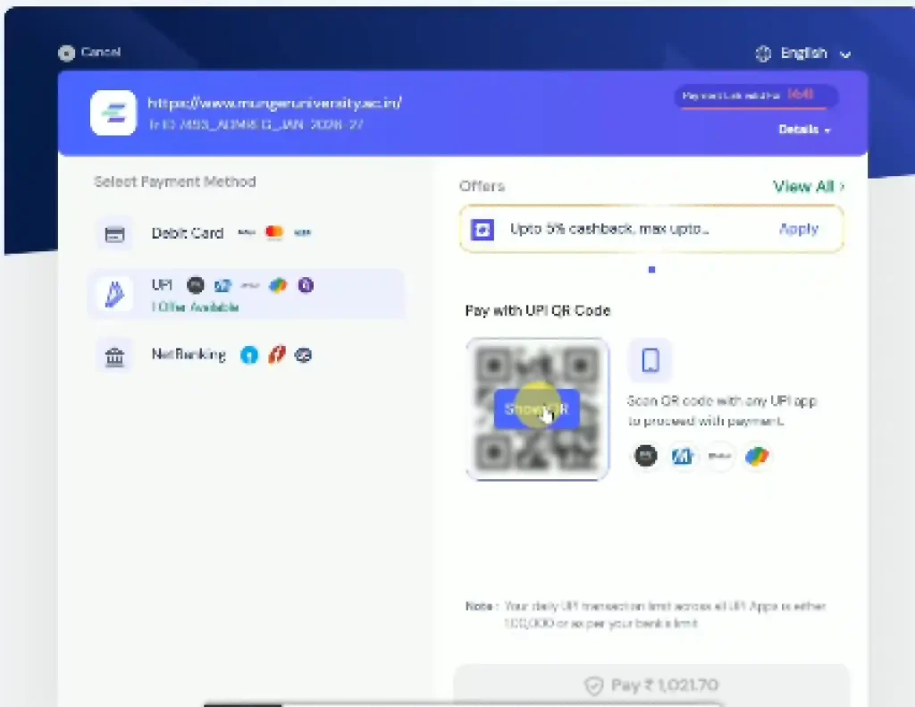Image resolution: width=915 pixels, height=707 pixels.
Task: Click the UPI daily limit note text
Action: point(646,615)
